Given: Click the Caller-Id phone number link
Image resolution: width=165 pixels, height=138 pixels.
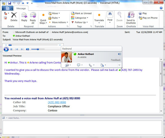Looking at the screenshot, I should (57, 102).
